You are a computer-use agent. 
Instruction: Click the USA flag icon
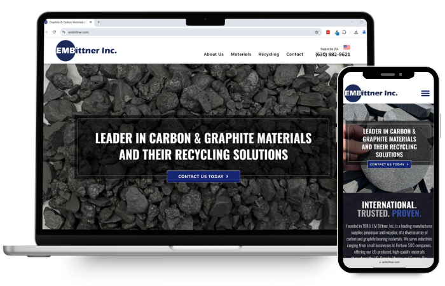coord(347,47)
